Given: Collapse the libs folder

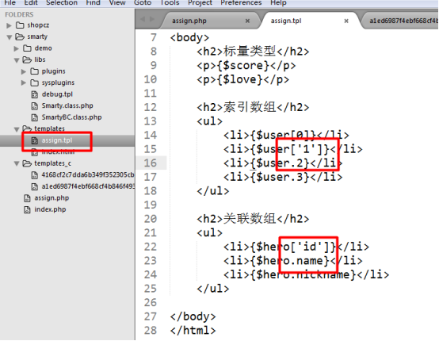Looking at the screenshot, I should pyautogui.click(x=17, y=60).
